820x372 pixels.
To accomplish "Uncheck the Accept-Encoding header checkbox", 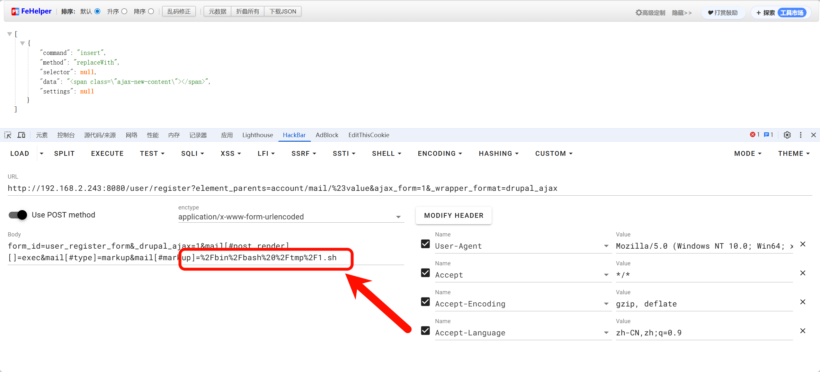I will 425,302.
